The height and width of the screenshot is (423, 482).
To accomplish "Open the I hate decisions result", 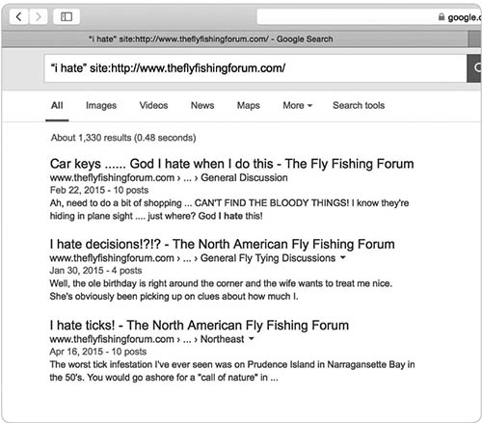I will pyautogui.click(x=222, y=244).
